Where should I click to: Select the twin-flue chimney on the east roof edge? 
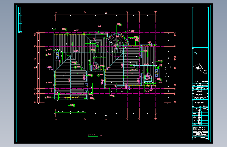pyautogui.click(x=157, y=73)
